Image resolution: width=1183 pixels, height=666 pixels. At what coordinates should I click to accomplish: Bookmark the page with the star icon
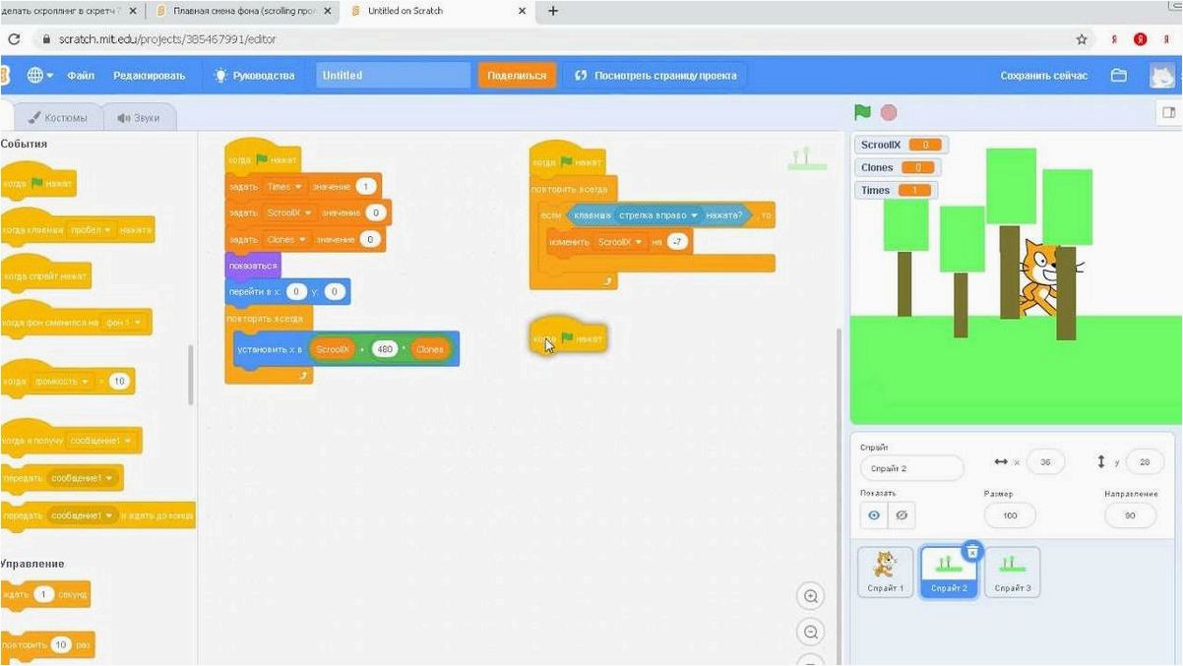tap(1082, 39)
